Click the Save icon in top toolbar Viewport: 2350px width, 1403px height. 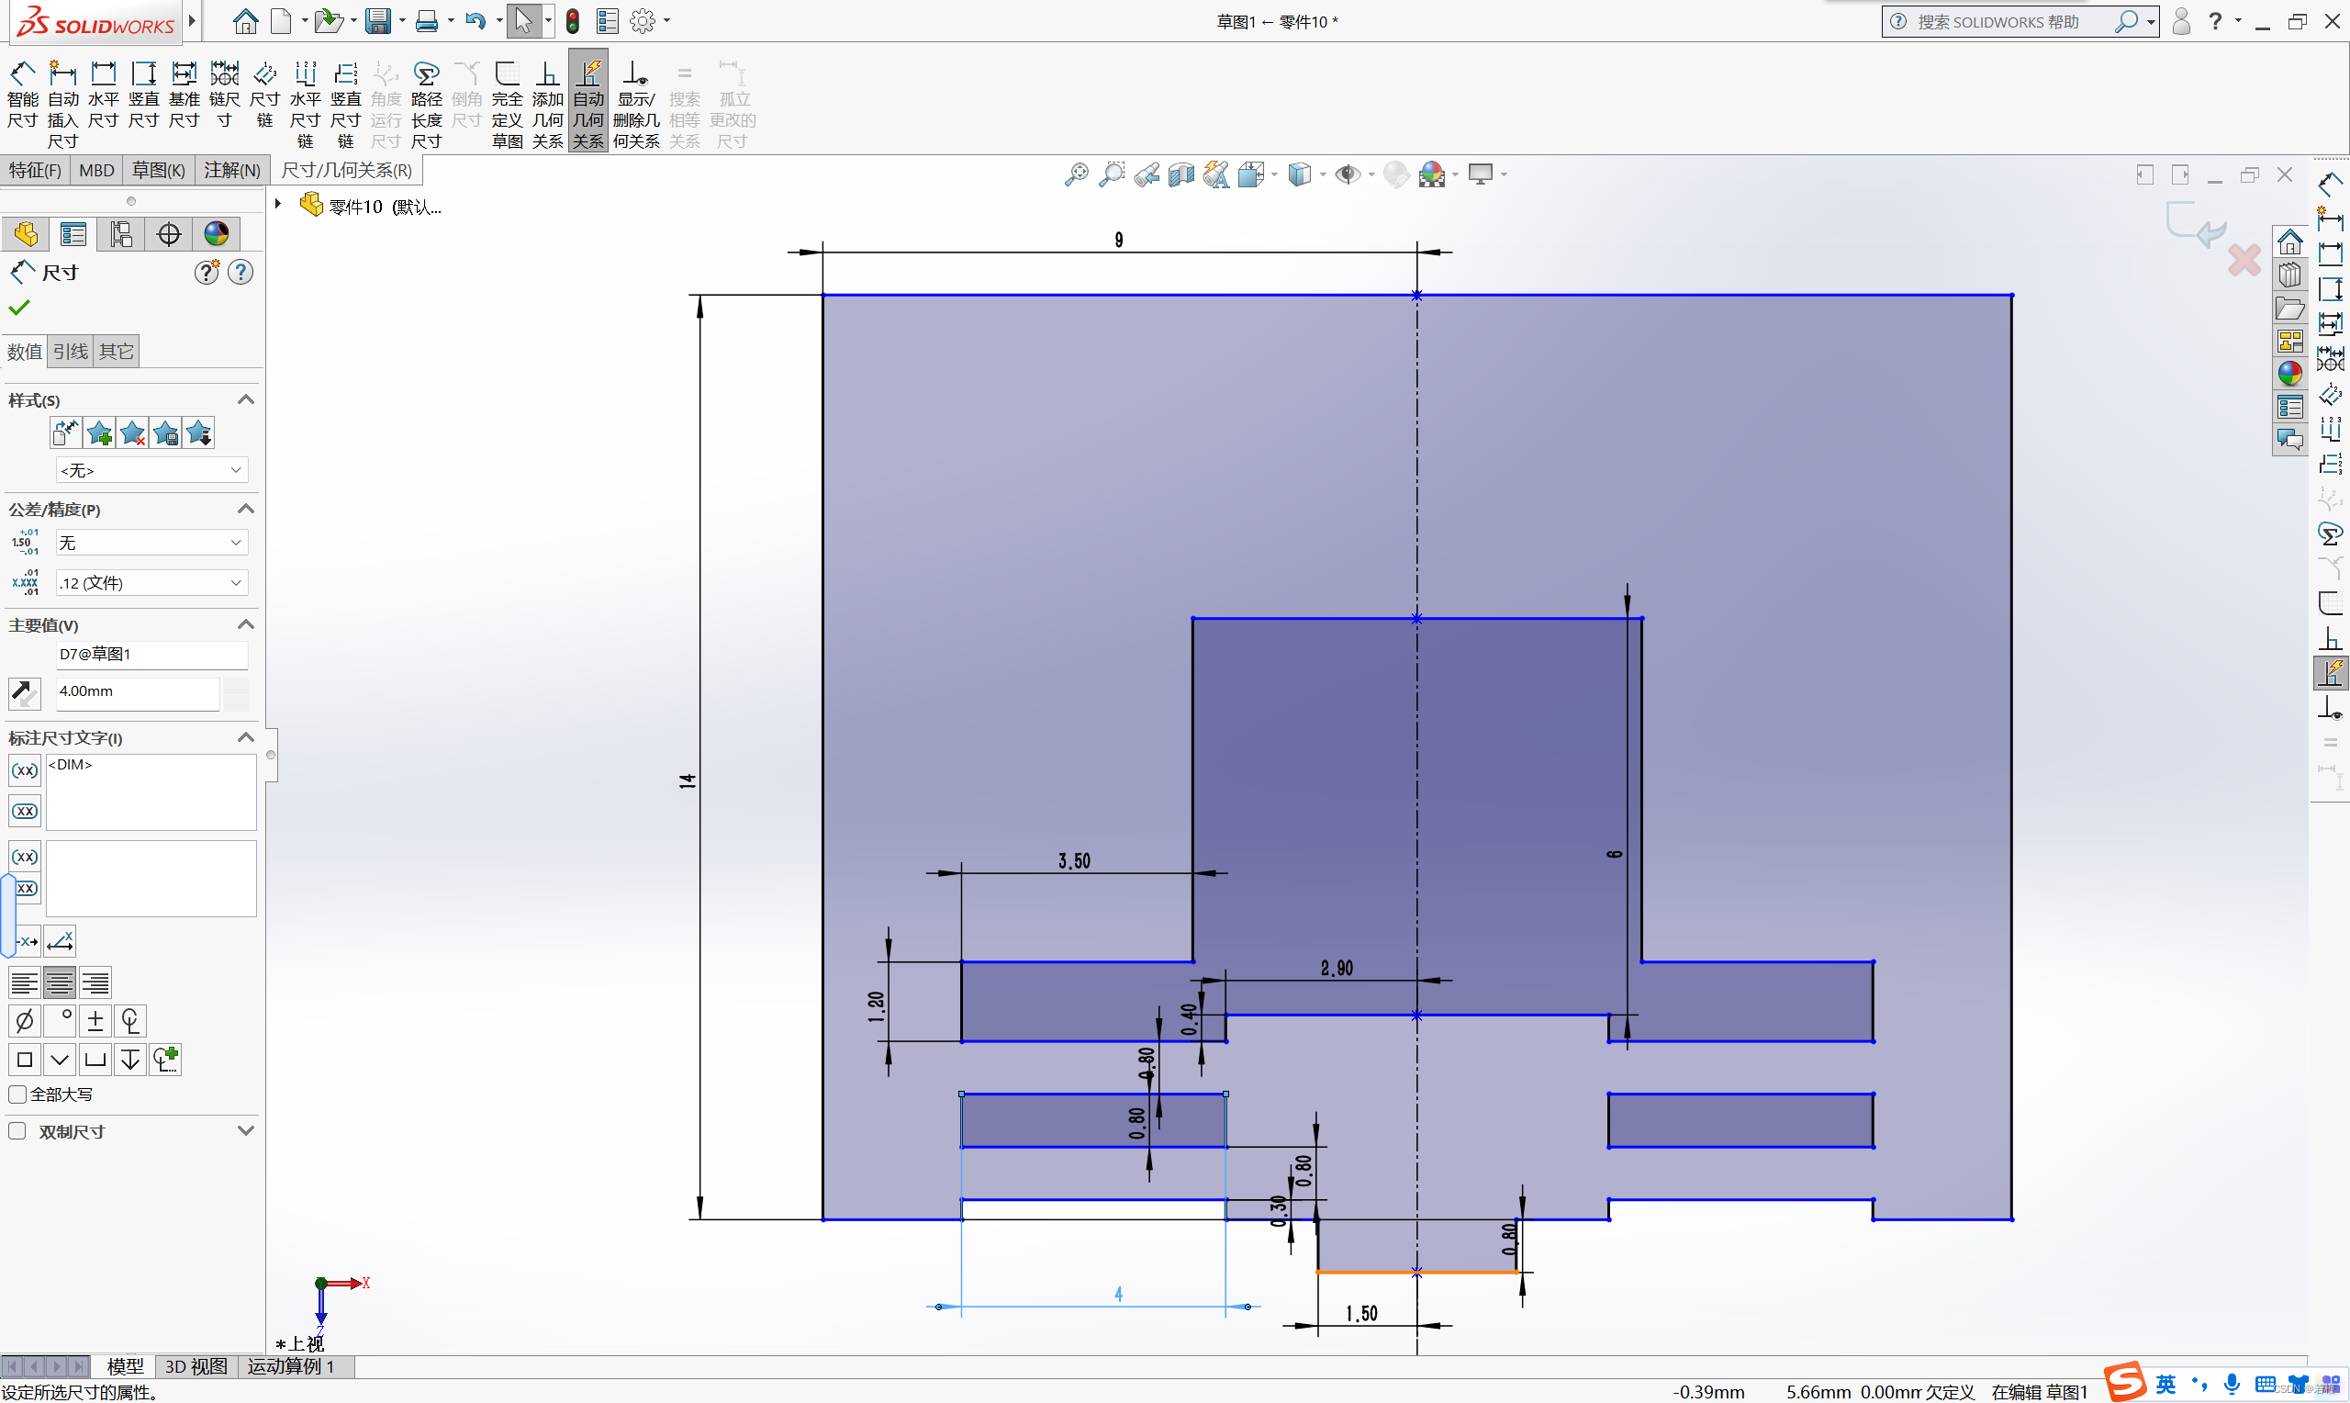coord(378,21)
